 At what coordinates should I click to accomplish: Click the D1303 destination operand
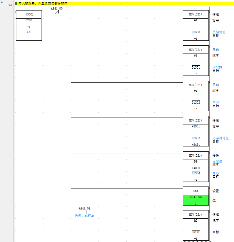click(196, 138)
